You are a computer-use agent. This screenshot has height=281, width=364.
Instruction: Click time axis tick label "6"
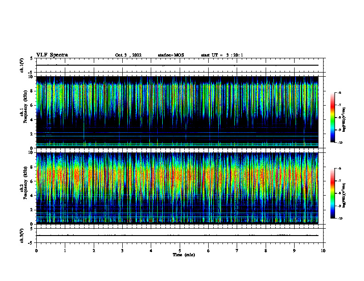[209, 251]
